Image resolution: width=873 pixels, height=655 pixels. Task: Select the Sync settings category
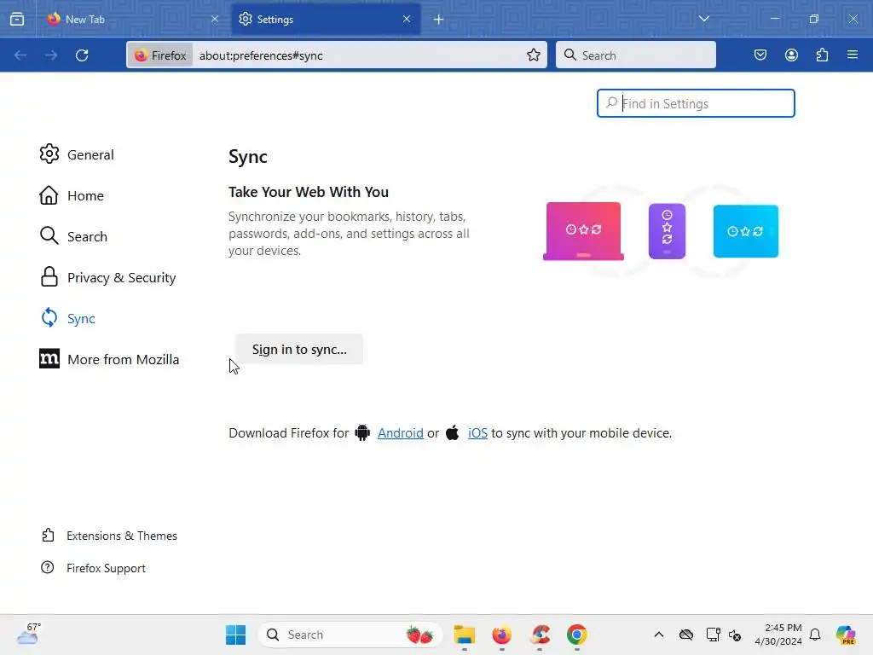click(68, 318)
